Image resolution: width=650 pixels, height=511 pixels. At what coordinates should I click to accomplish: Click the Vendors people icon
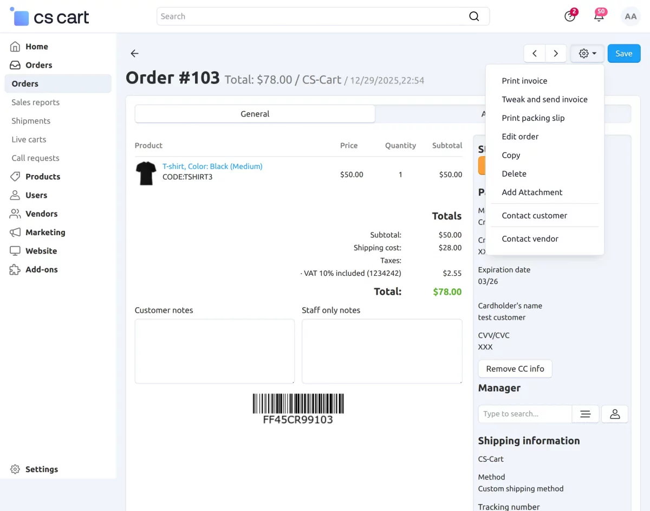click(x=15, y=214)
